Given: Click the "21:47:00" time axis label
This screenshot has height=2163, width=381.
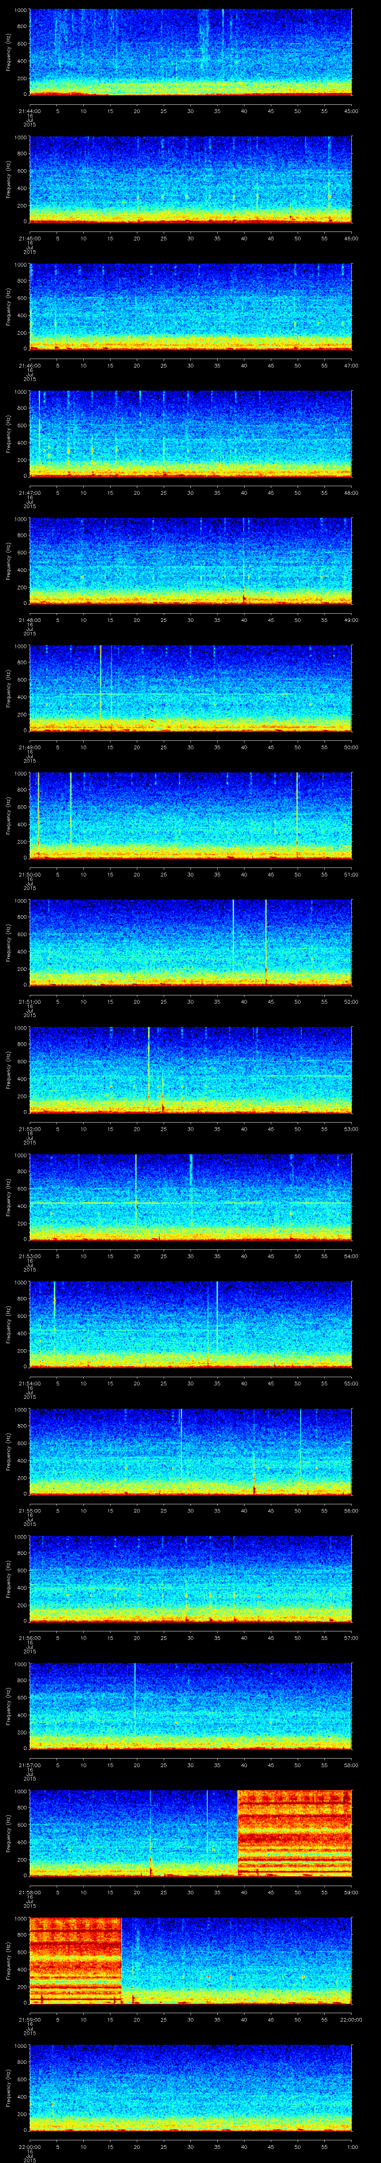Looking at the screenshot, I should (x=29, y=492).
